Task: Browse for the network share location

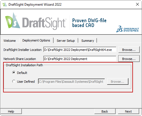Action: point(129,59)
